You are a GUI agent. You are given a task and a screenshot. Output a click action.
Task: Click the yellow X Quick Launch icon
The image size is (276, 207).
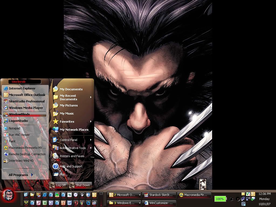[26, 203]
